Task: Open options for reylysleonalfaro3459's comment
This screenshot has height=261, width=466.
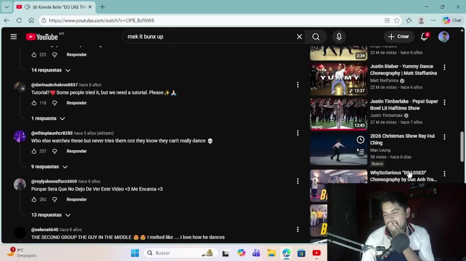Action: click(x=298, y=181)
